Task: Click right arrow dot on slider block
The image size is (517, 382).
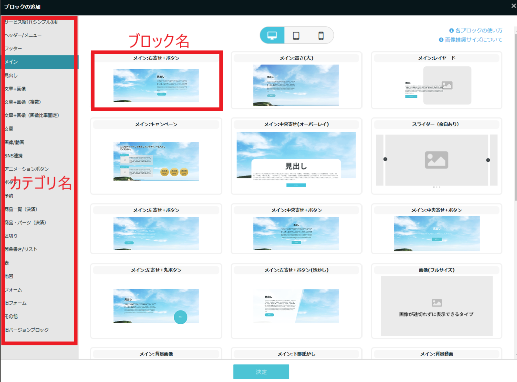Action: click(x=488, y=160)
